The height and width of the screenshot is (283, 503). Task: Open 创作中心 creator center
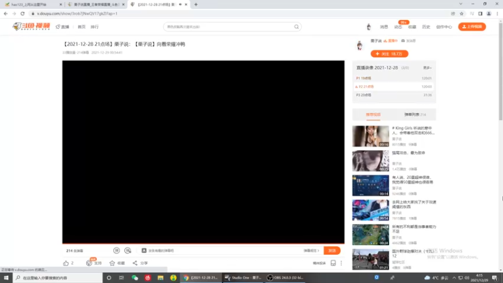pyautogui.click(x=444, y=27)
